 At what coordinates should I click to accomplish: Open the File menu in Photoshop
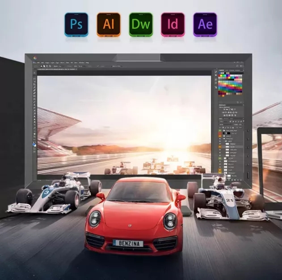38,63
